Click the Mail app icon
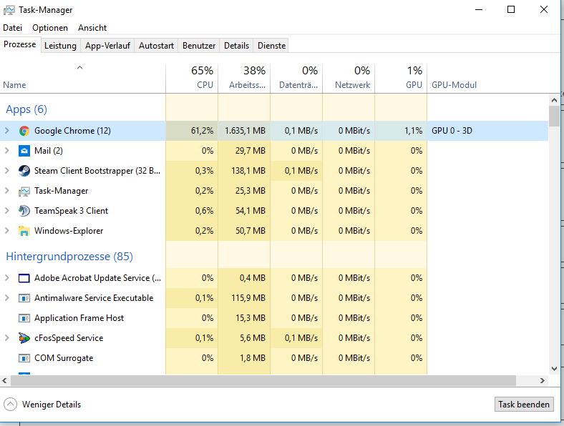The height and width of the screenshot is (426, 564). 24,151
